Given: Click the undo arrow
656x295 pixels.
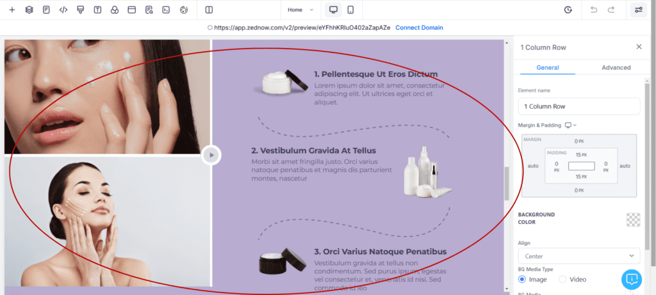Looking at the screenshot, I should [594, 10].
